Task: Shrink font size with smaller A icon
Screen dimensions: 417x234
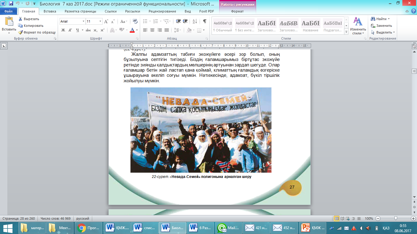Action: tap(113, 21)
